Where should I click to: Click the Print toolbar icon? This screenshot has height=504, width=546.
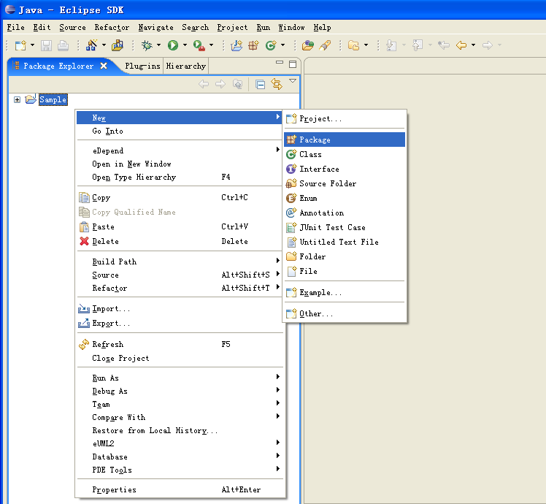63,45
